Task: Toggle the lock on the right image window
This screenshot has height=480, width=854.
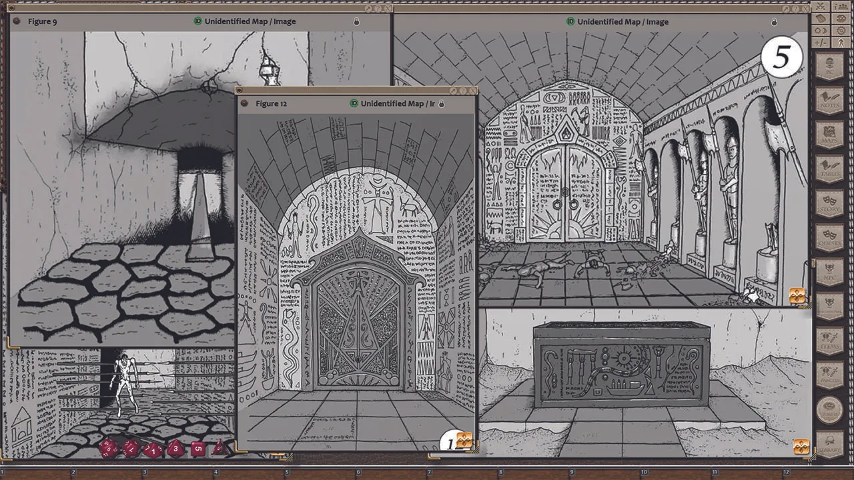Action: [774, 21]
